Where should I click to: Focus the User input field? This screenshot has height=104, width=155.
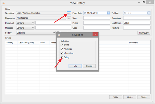pyautogui.click(x=97, y=18)
